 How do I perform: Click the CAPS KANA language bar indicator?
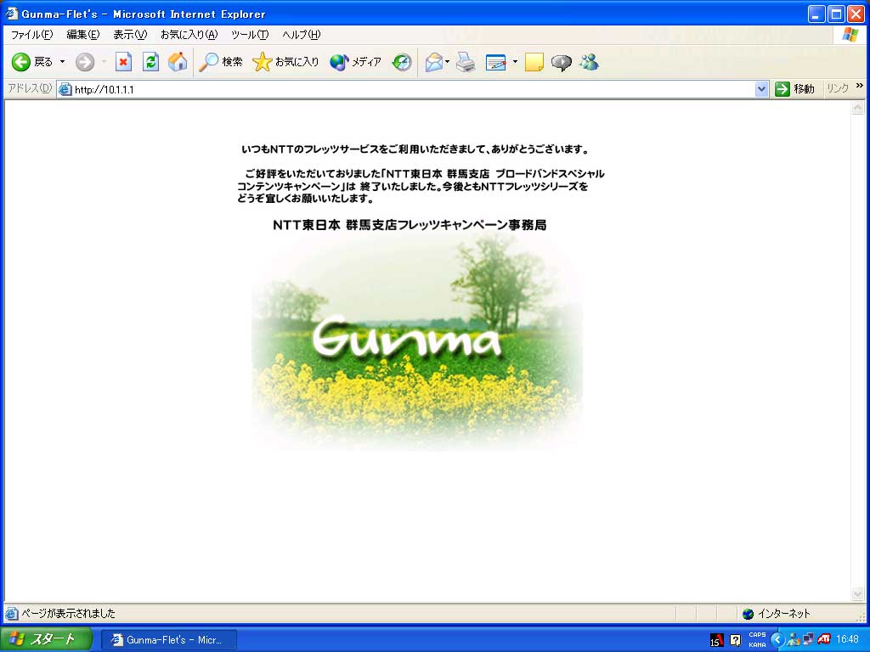(757, 640)
